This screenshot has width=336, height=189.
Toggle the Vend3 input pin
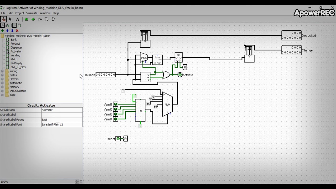(115, 114)
